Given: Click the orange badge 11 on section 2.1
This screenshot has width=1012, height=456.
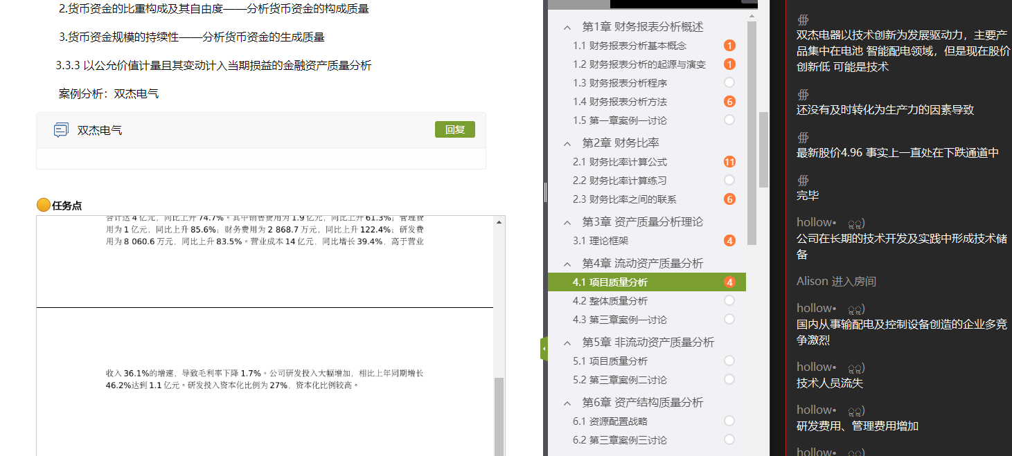Looking at the screenshot, I should coord(729,162).
